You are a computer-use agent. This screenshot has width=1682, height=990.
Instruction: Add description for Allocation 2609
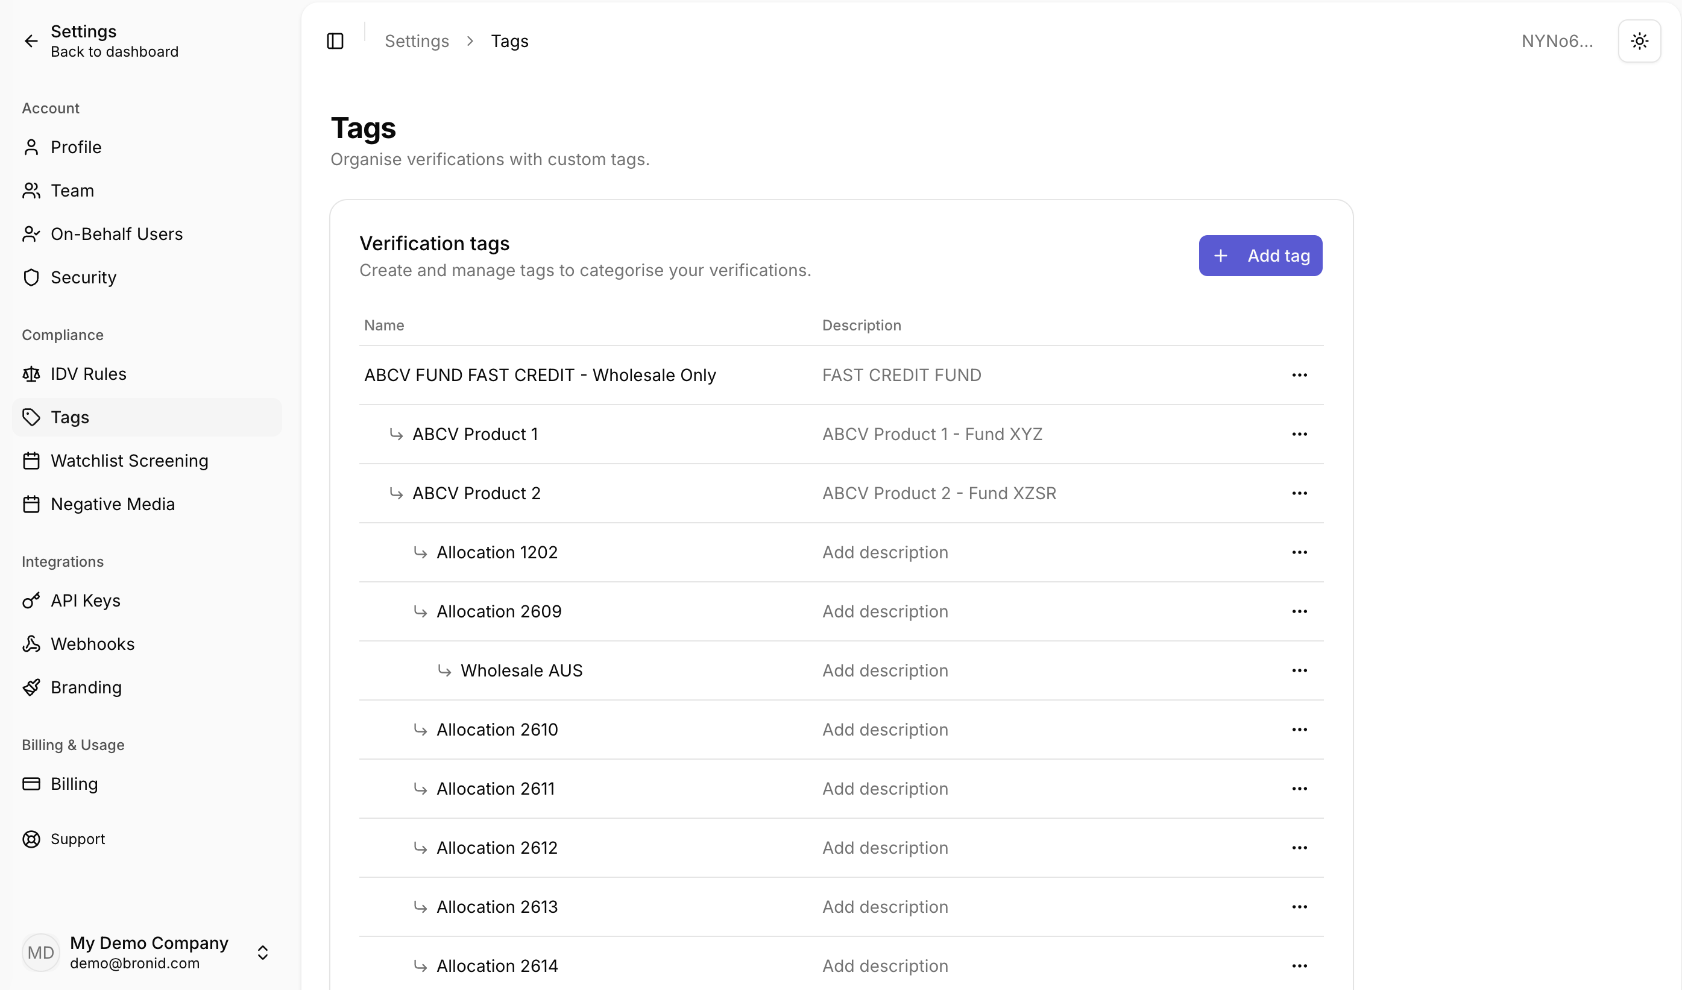885,611
